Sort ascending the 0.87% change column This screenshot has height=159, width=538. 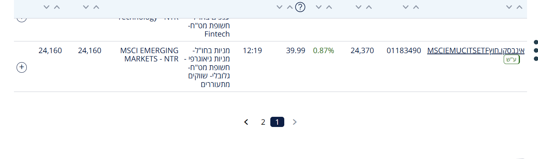tap(329, 7)
